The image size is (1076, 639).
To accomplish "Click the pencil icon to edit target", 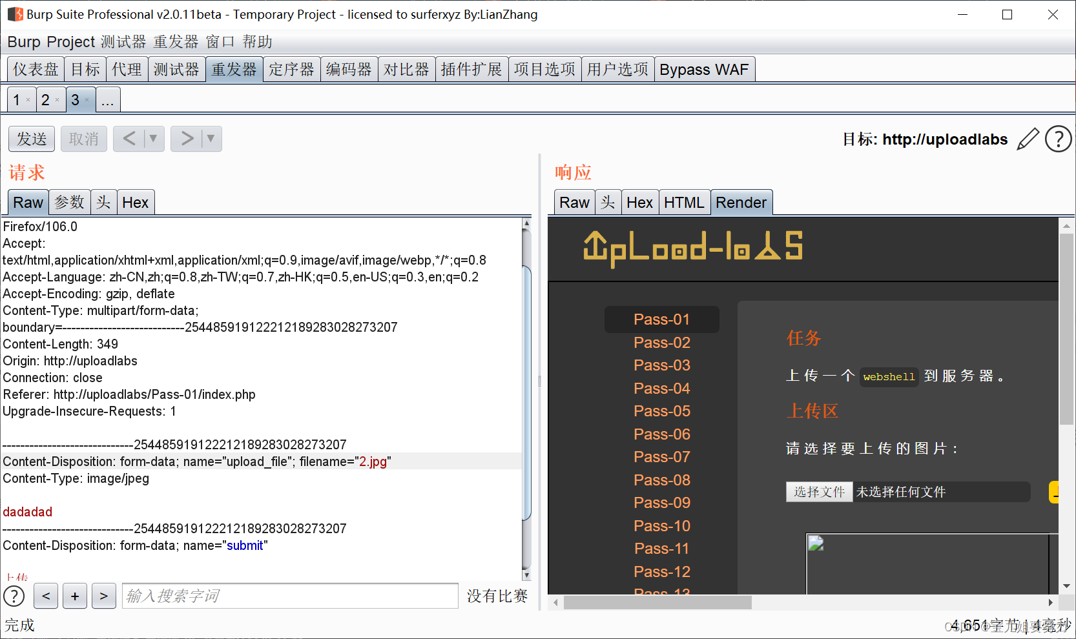I will click(x=1028, y=139).
